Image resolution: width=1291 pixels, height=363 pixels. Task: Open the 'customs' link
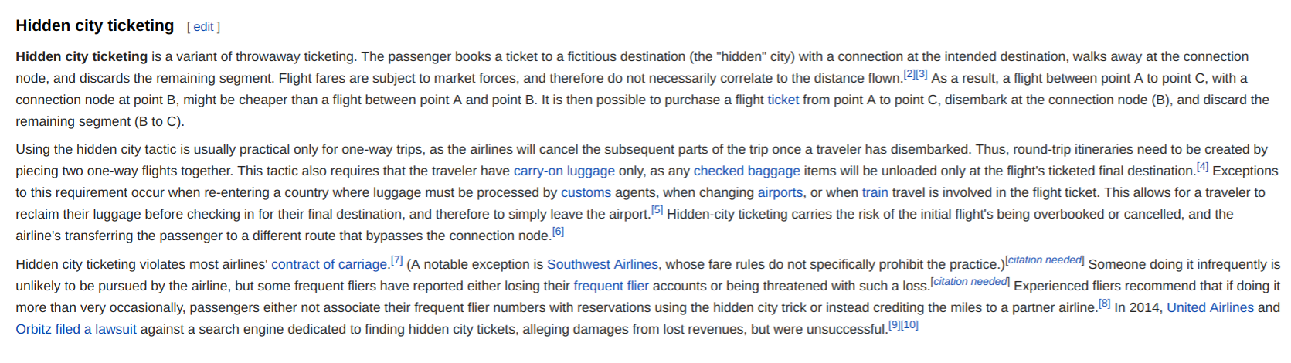(x=586, y=192)
